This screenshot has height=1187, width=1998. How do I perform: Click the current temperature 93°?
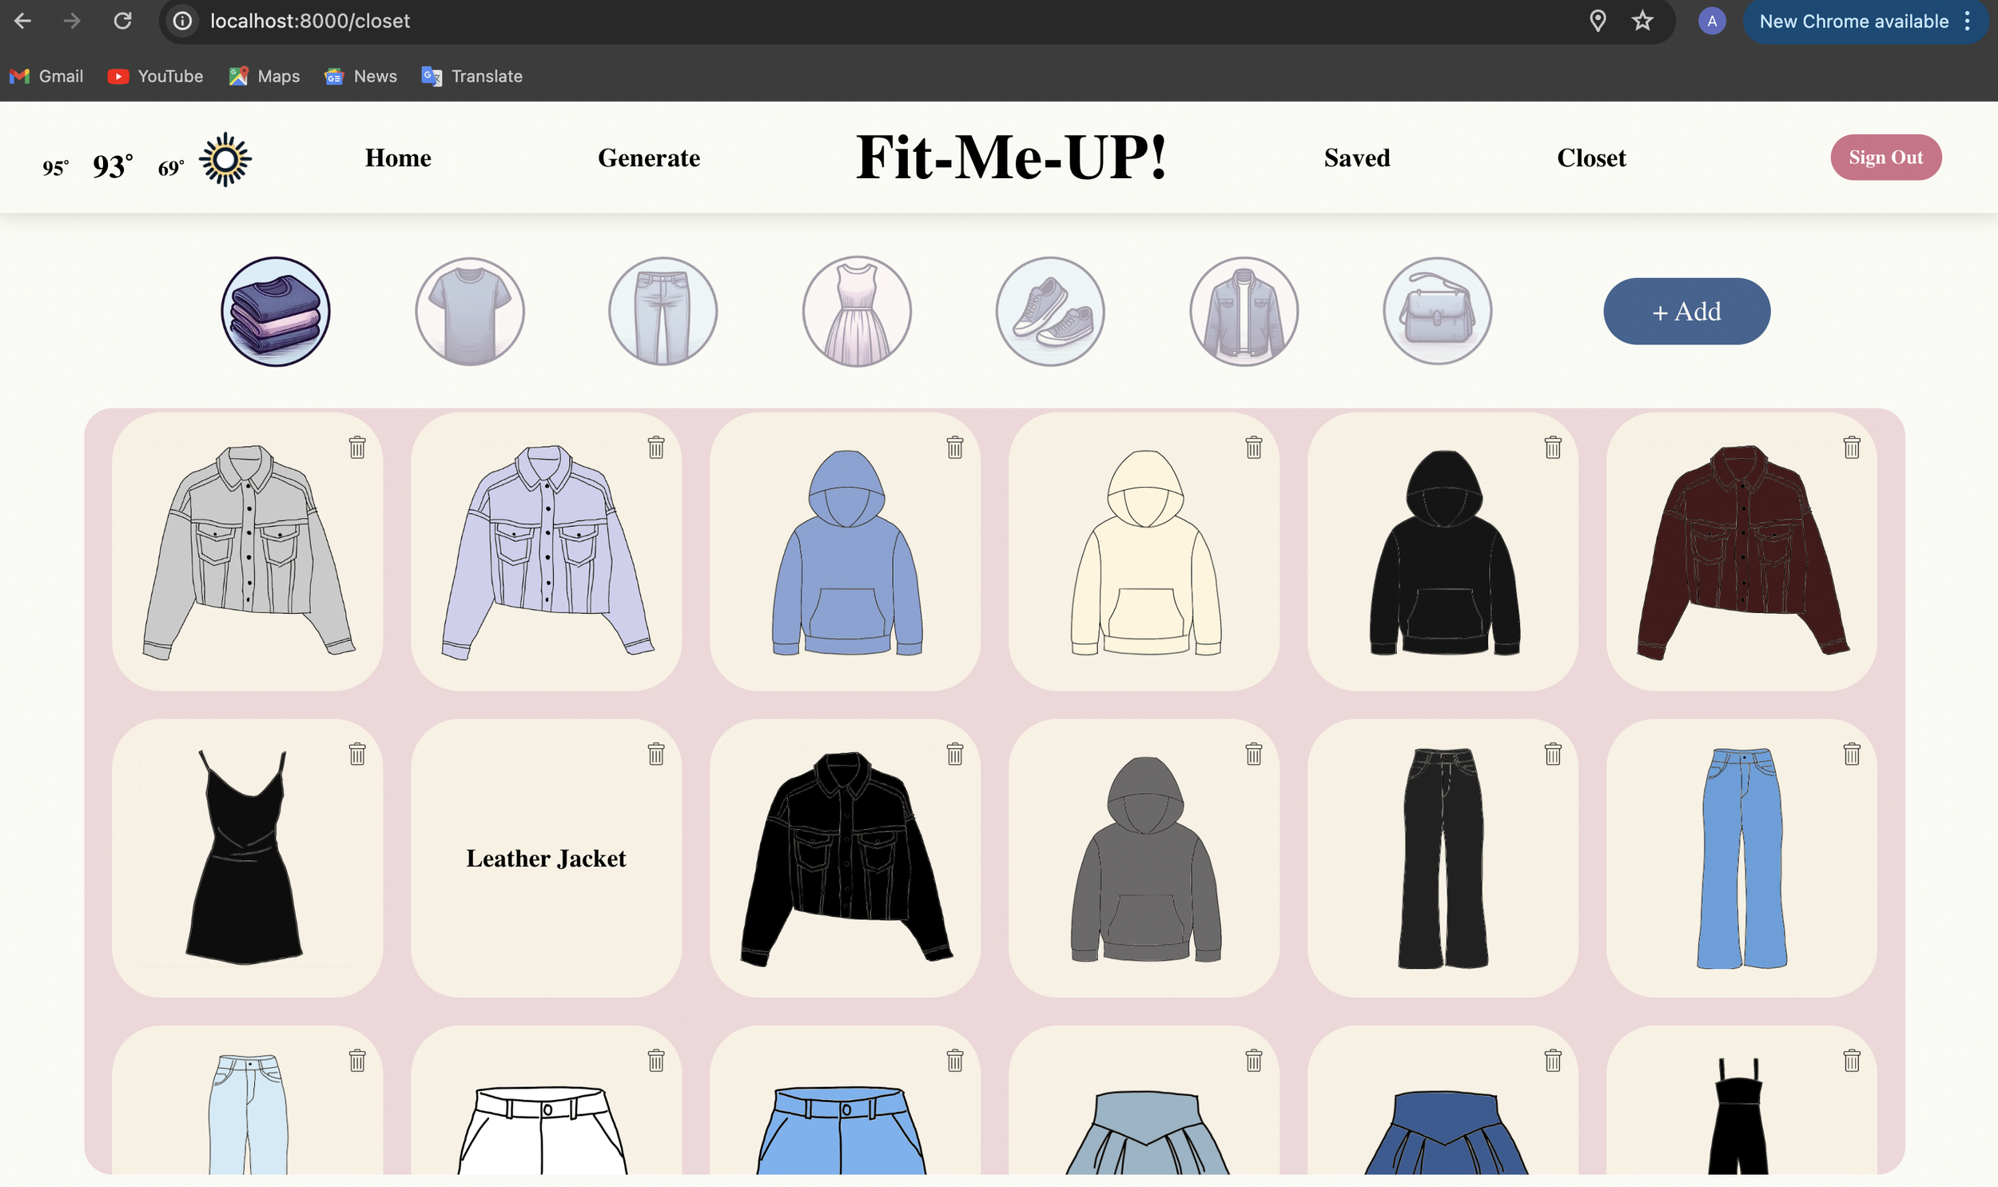point(113,165)
